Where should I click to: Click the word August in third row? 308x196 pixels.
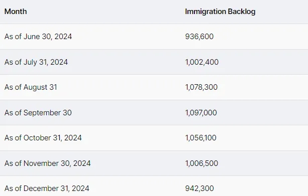(x=36, y=88)
